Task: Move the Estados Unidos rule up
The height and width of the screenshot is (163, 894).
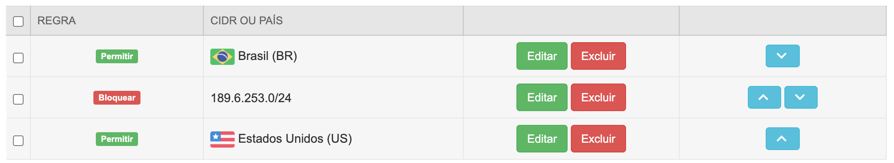Action: coord(782,139)
